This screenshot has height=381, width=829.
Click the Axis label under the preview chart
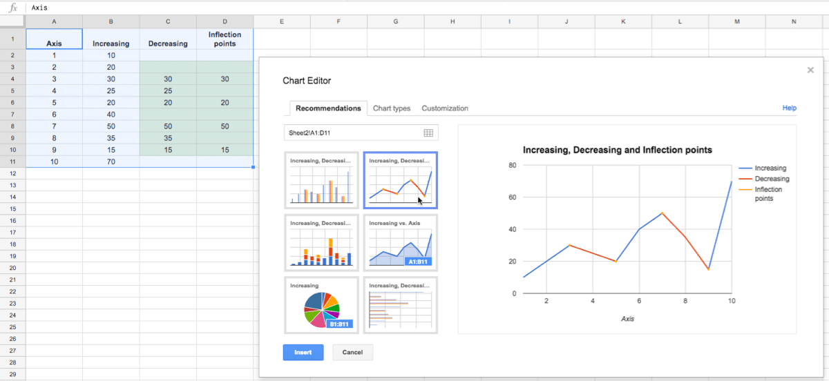pos(627,320)
